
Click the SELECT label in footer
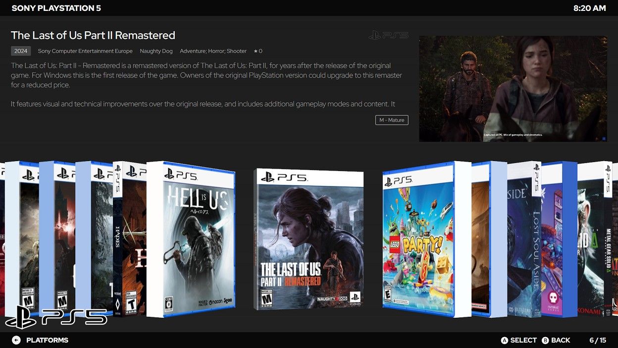(523, 340)
